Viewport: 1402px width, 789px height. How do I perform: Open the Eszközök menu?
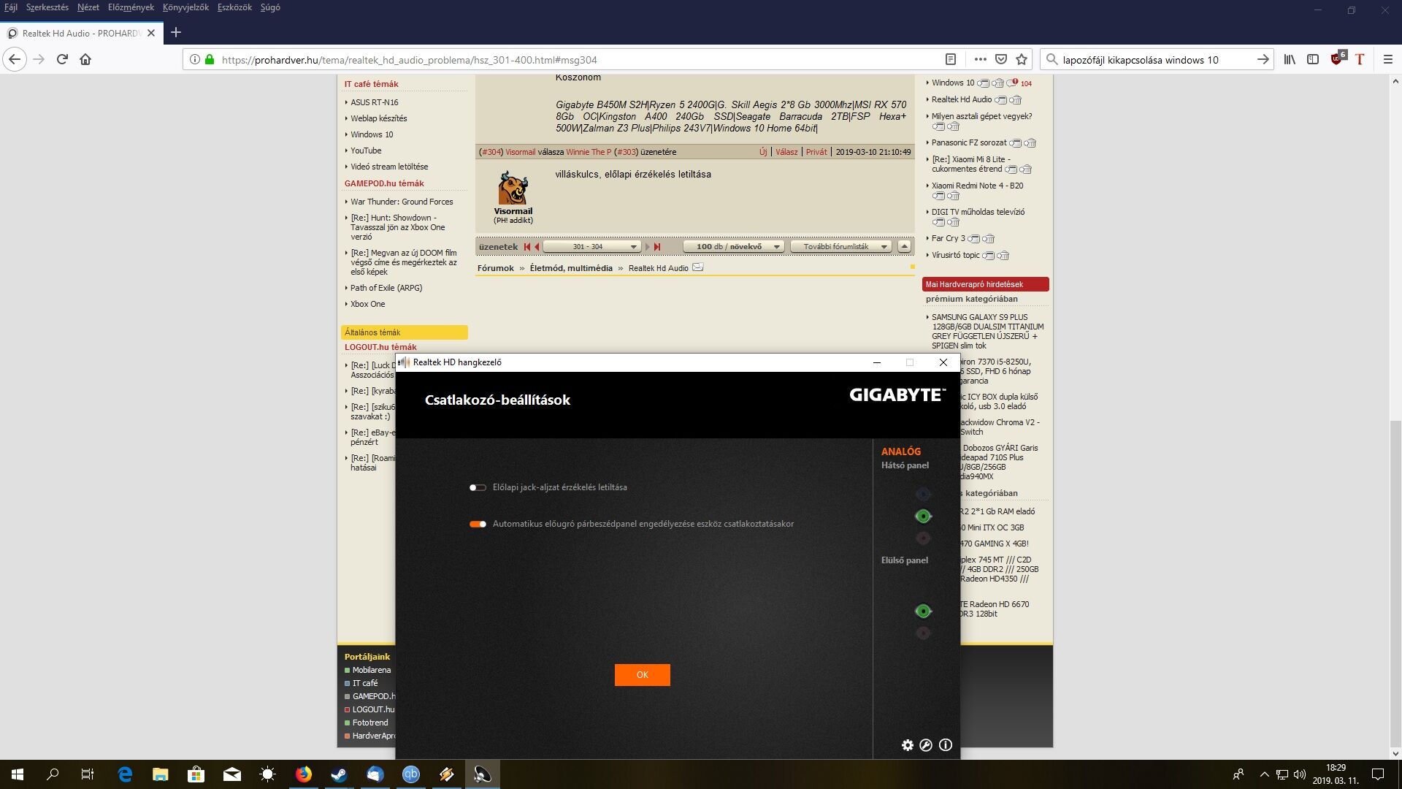tap(234, 7)
